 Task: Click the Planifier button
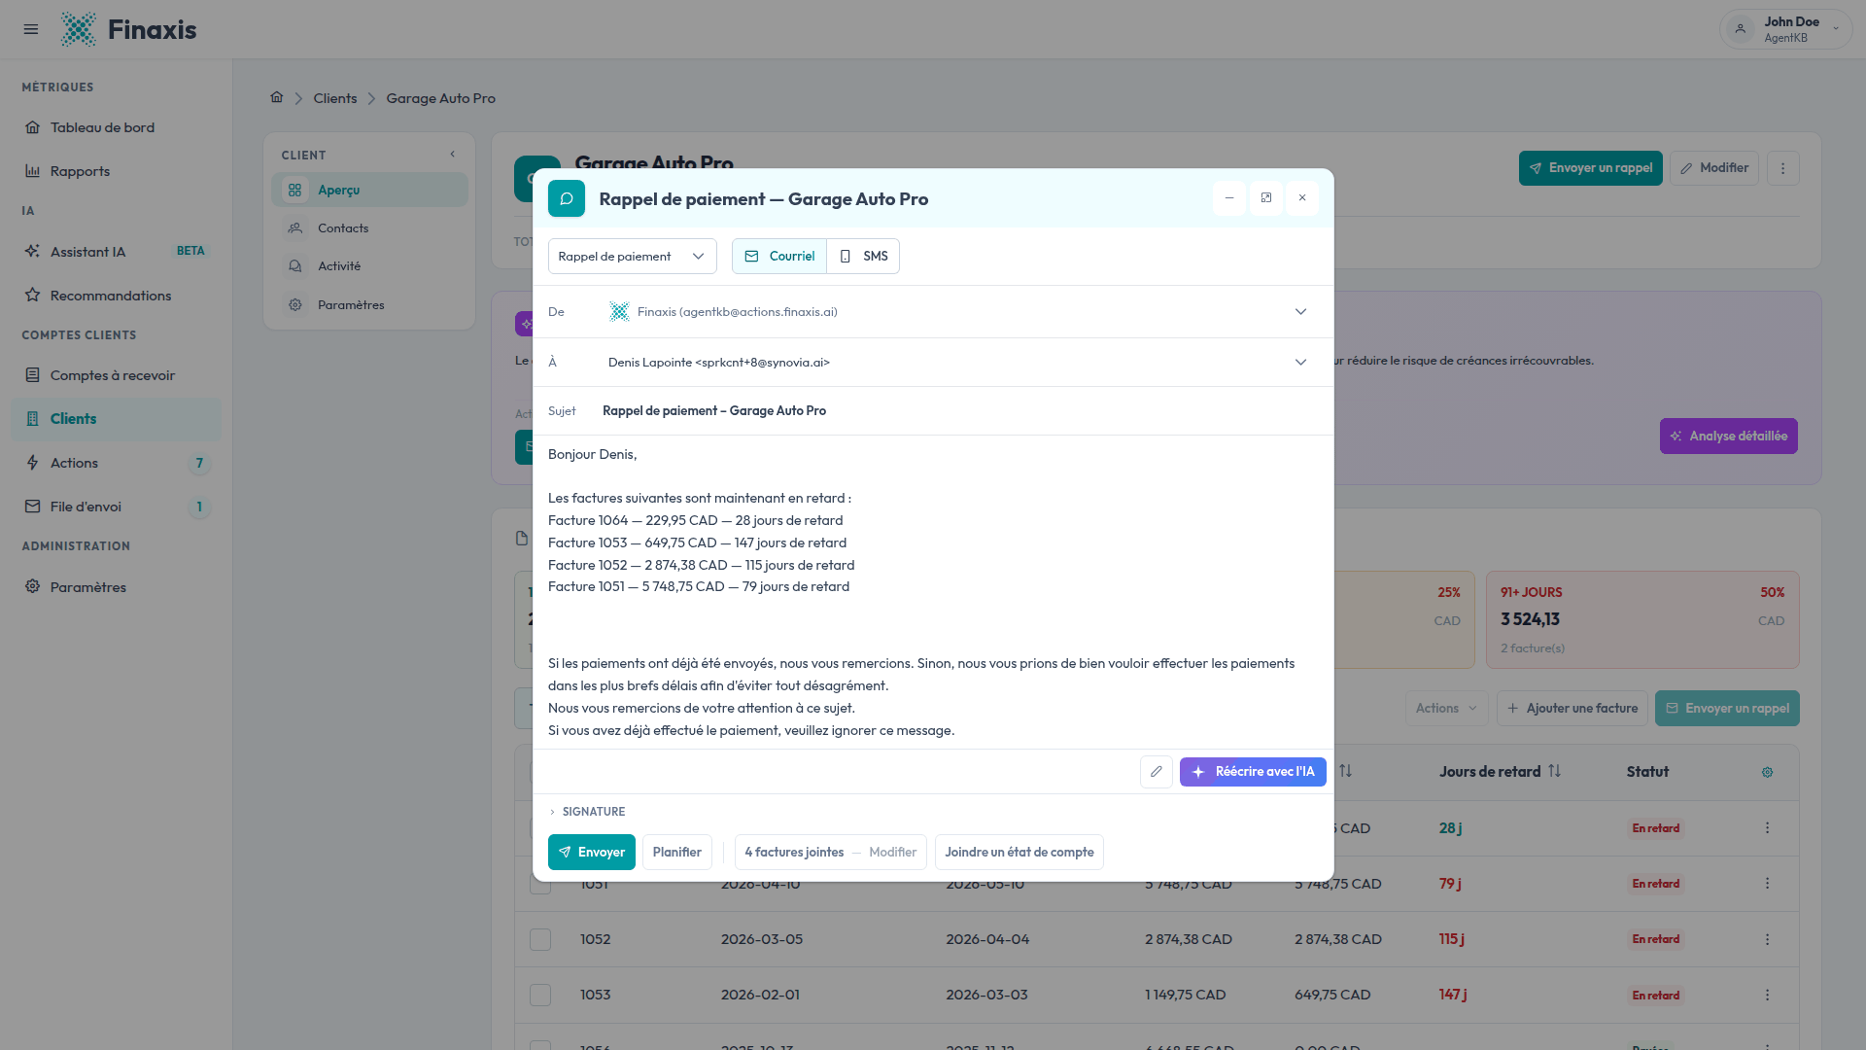676,853
